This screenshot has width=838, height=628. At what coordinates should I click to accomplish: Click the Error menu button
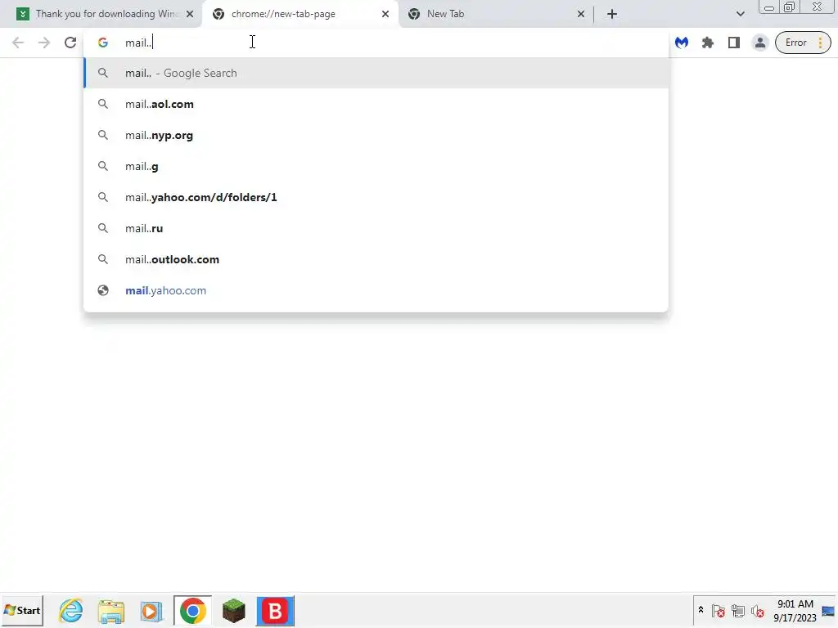point(803,43)
